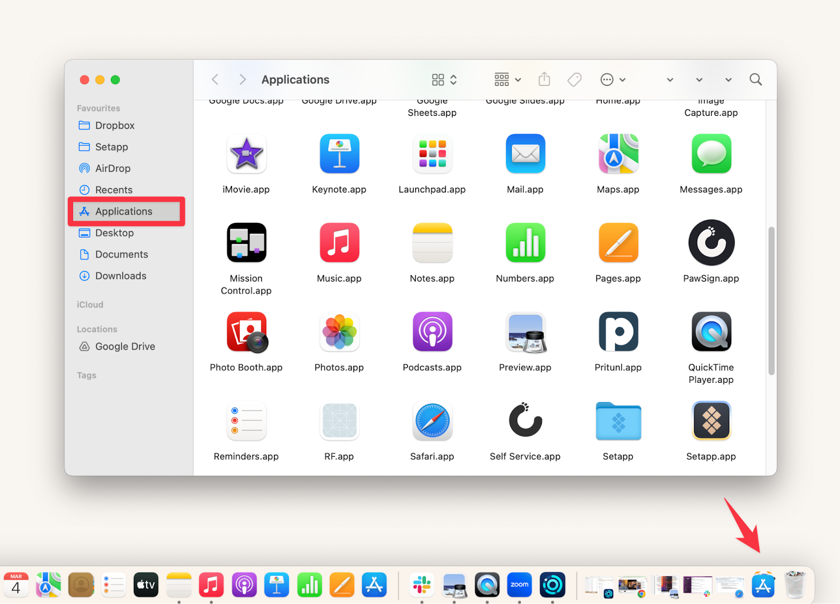
Task: Open Safari.app from the Applications grid
Action: (432, 421)
